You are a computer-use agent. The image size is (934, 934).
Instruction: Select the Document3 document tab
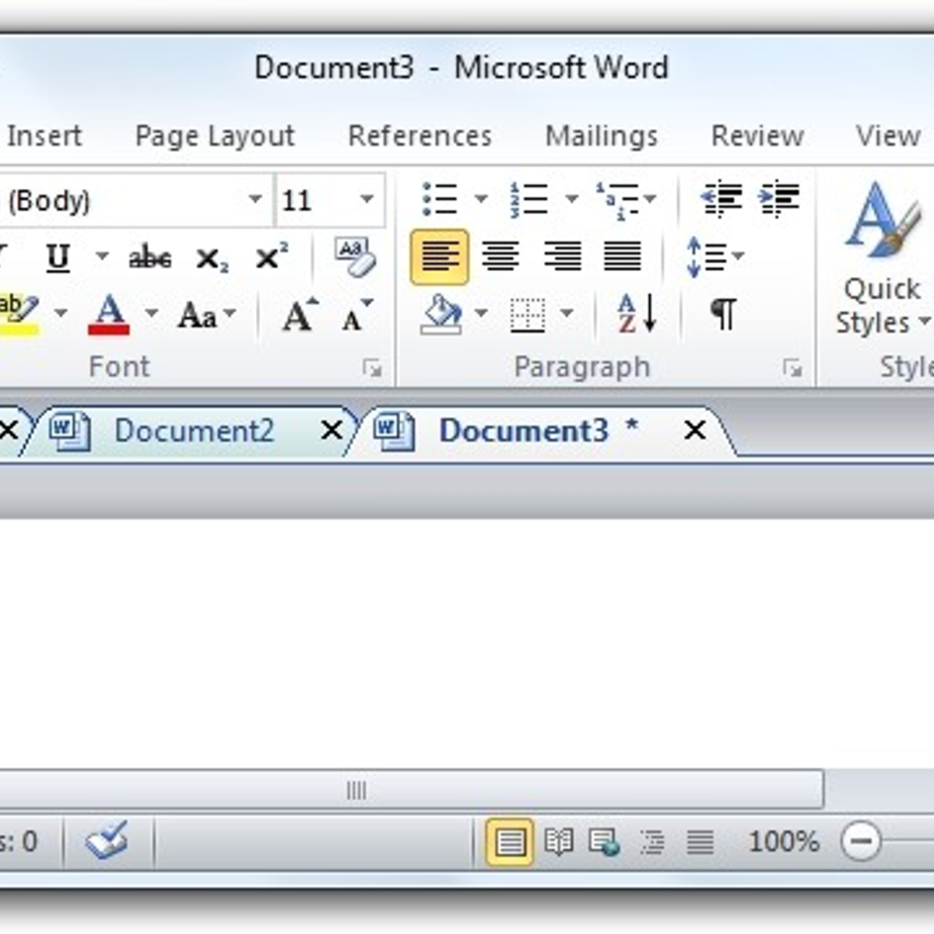(523, 430)
